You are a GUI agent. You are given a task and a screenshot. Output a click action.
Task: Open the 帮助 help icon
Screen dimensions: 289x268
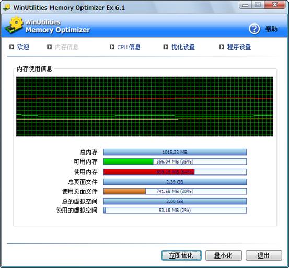[255, 29]
